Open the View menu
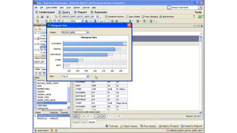This screenshot has width=237, height=133. pos(62,7)
